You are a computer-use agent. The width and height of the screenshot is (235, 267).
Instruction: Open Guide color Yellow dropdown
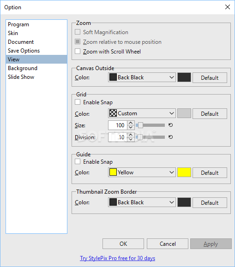tap(142, 172)
